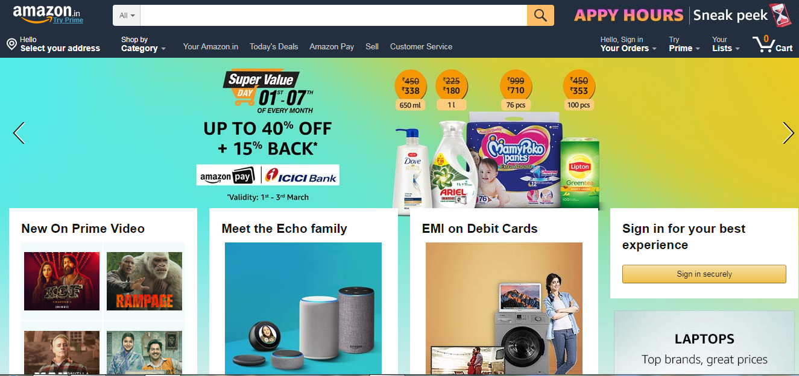Click the Sign in securely button

(704, 274)
